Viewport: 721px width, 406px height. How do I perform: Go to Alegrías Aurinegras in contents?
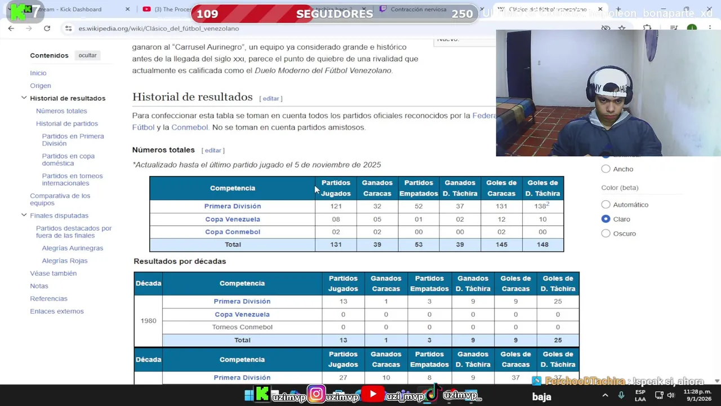point(72,248)
